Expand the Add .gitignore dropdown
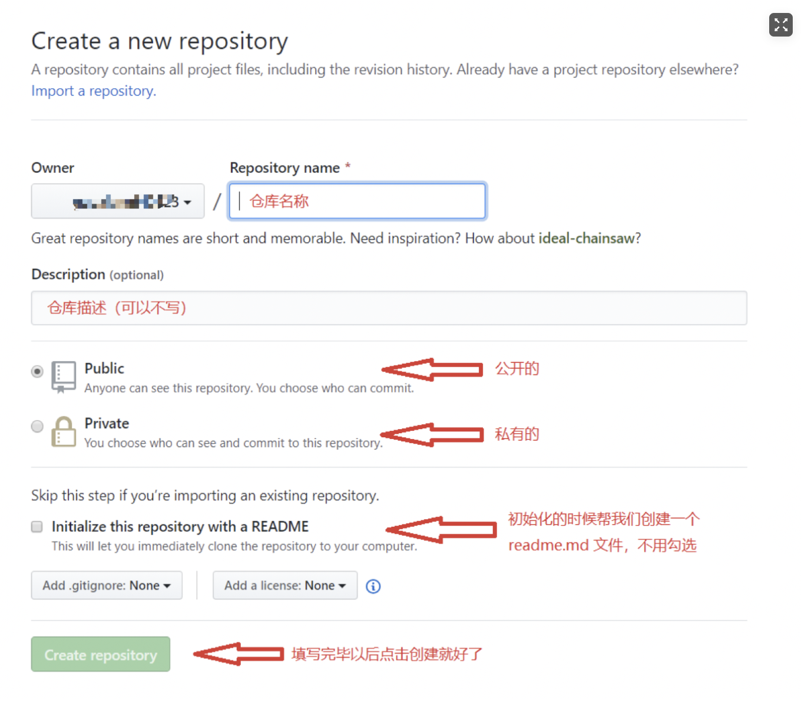Image resolution: width=801 pixels, height=706 pixels. pos(107,585)
